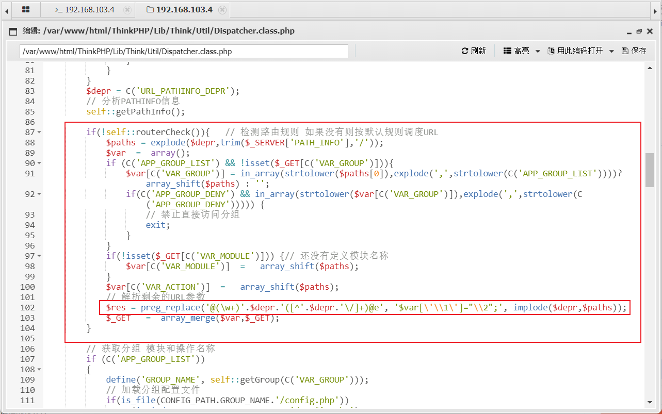This screenshot has width=662, height=414.
Task: Collapse the code fold at line 90
Action: point(39,163)
